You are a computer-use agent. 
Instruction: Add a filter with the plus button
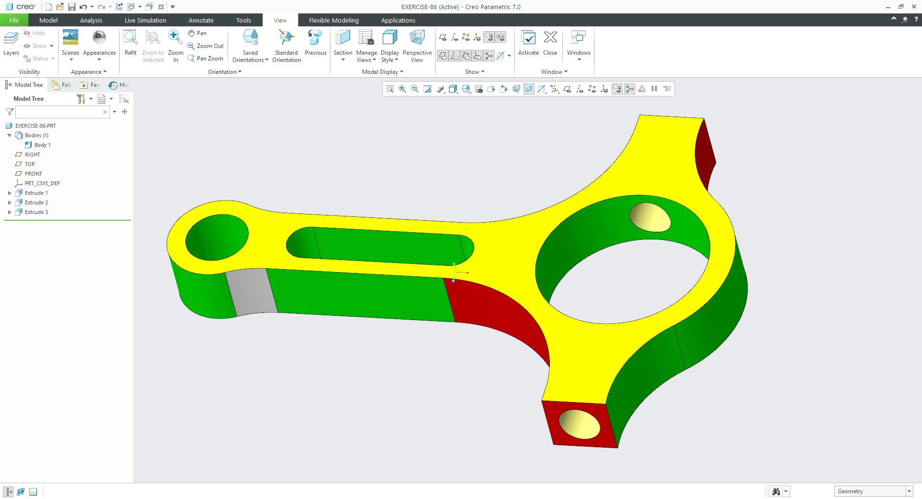pyautogui.click(x=125, y=112)
